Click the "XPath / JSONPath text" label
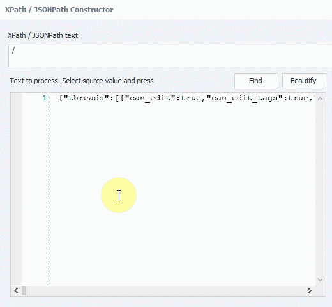The width and height of the screenshot is (332, 307). coord(43,35)
